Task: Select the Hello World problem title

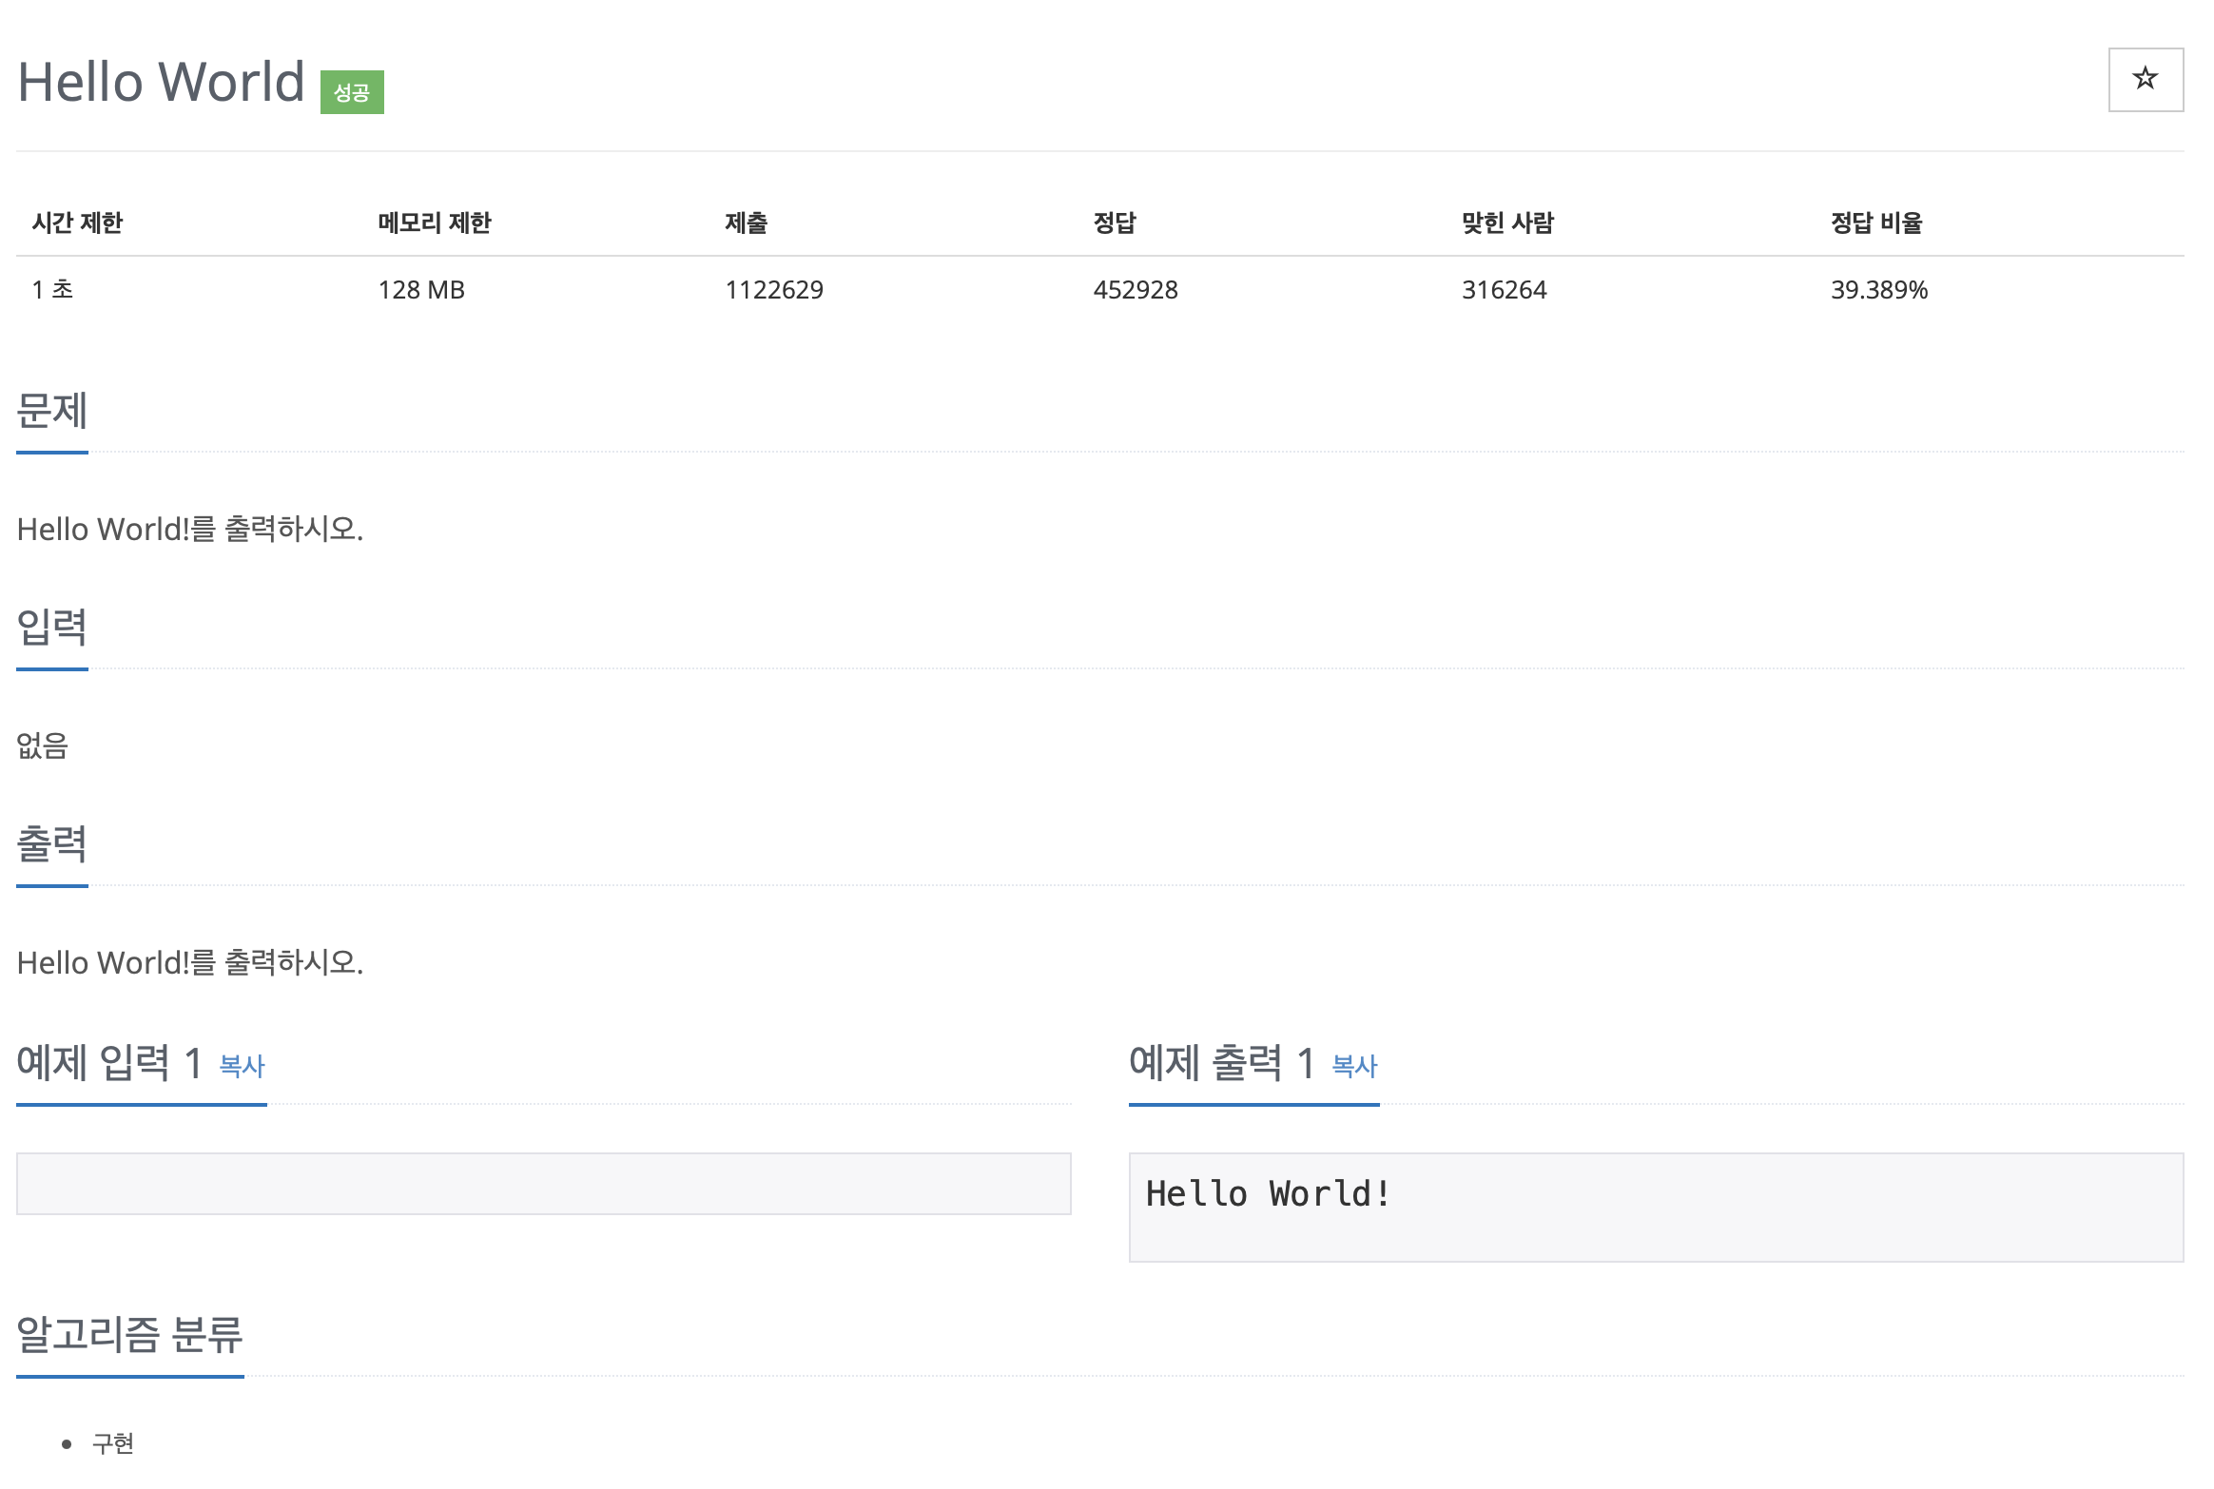Action: pos(157,84)
